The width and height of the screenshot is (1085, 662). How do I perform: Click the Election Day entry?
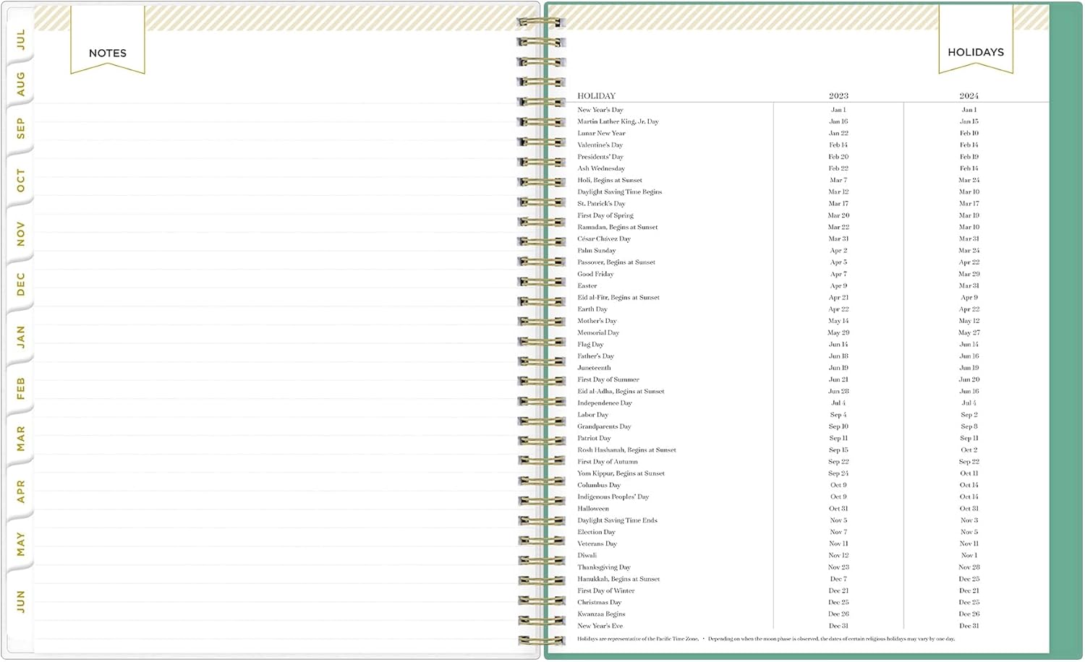click(597, 532)
